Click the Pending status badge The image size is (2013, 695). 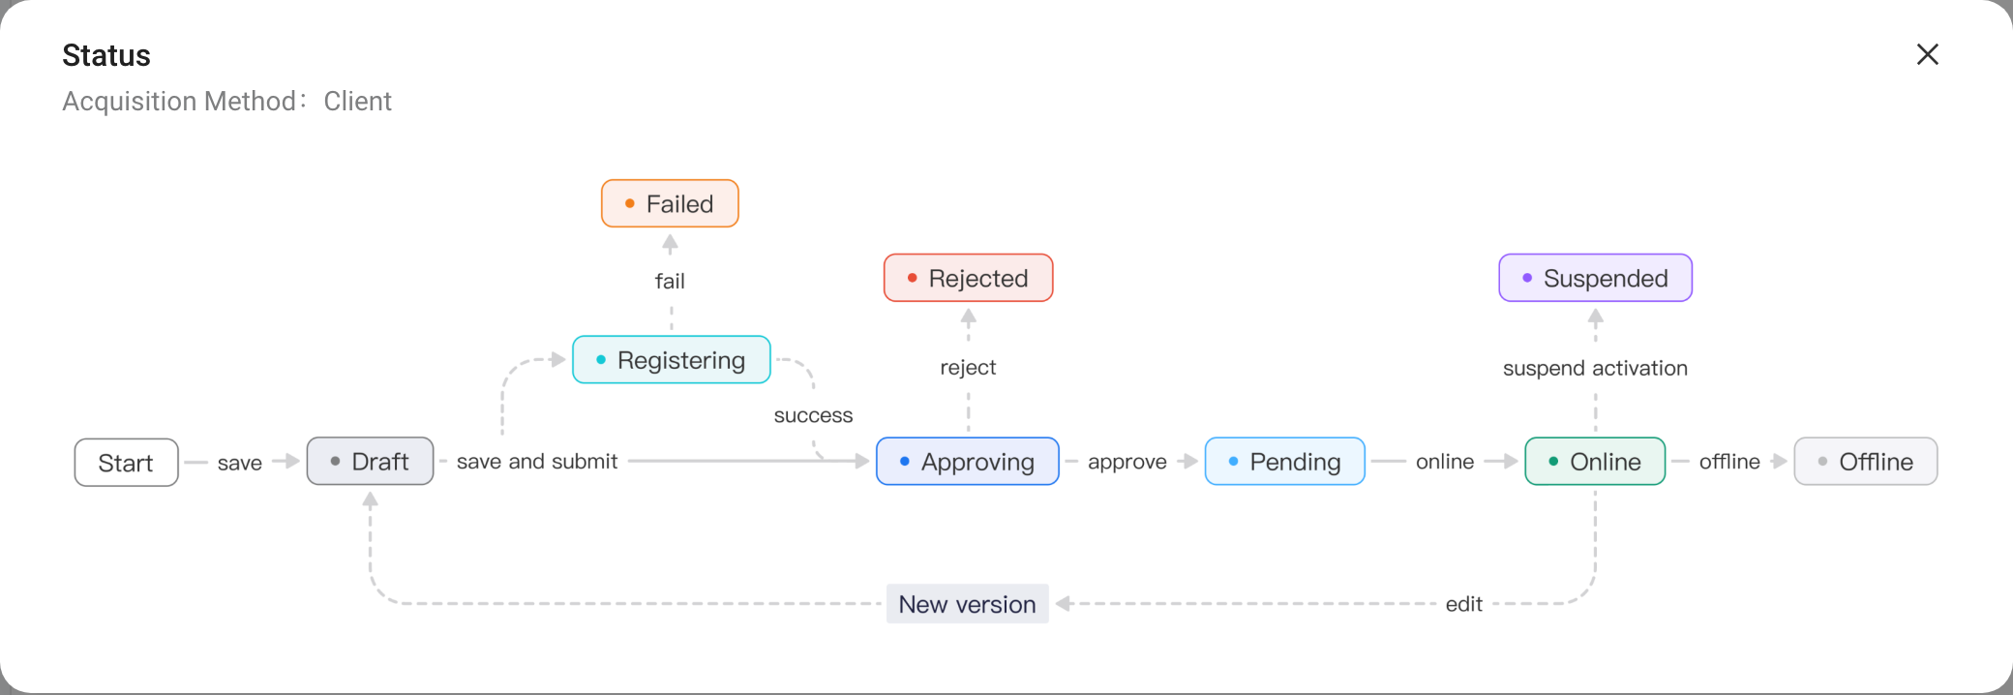click(1285, 462)
